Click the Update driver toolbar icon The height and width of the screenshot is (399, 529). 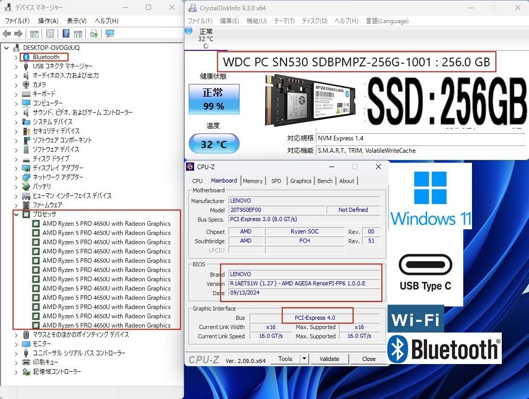pos(93,34)
